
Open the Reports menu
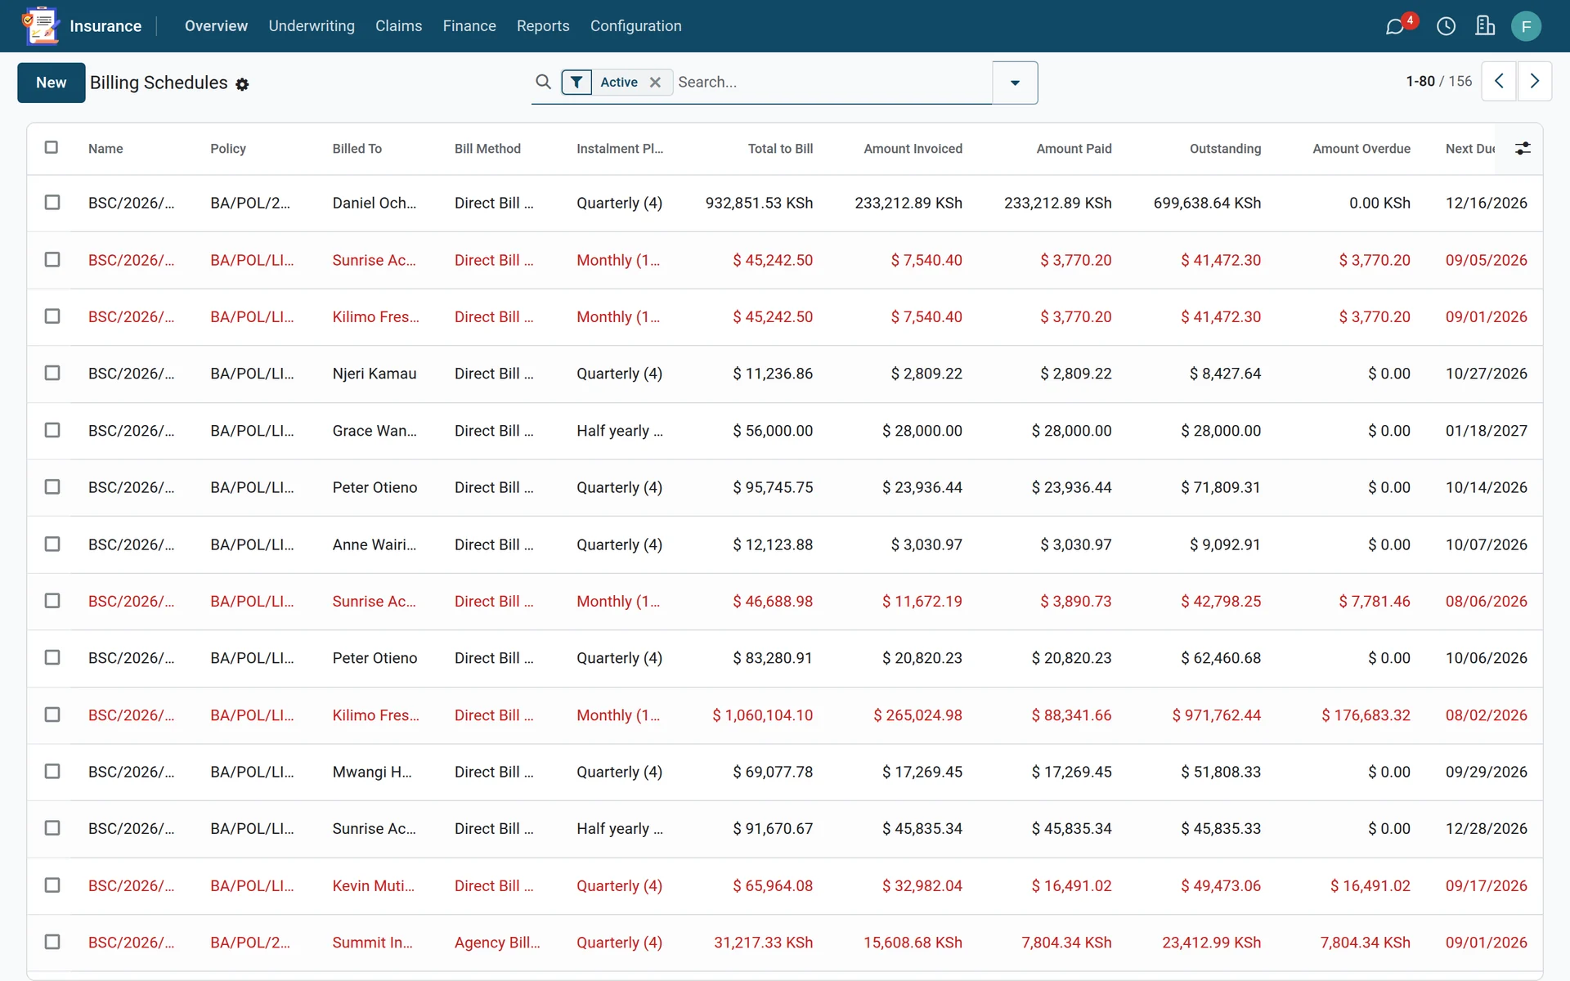point(543,26)
